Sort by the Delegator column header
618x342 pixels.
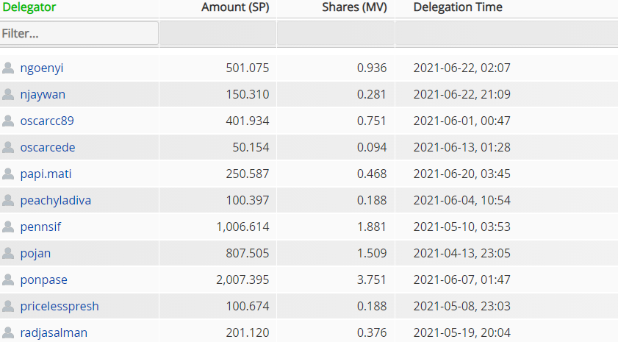29,7
